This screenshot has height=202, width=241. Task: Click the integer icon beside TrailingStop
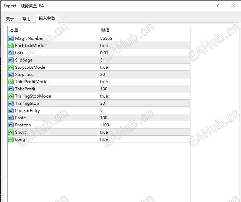click(x=11, y=103)
